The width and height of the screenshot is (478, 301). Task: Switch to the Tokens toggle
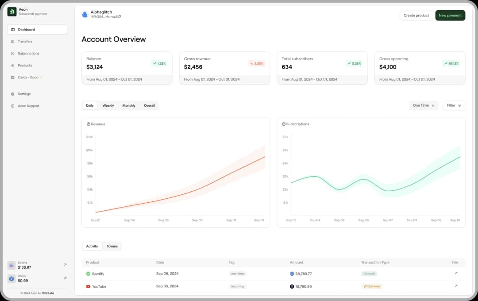pos(112,246)
